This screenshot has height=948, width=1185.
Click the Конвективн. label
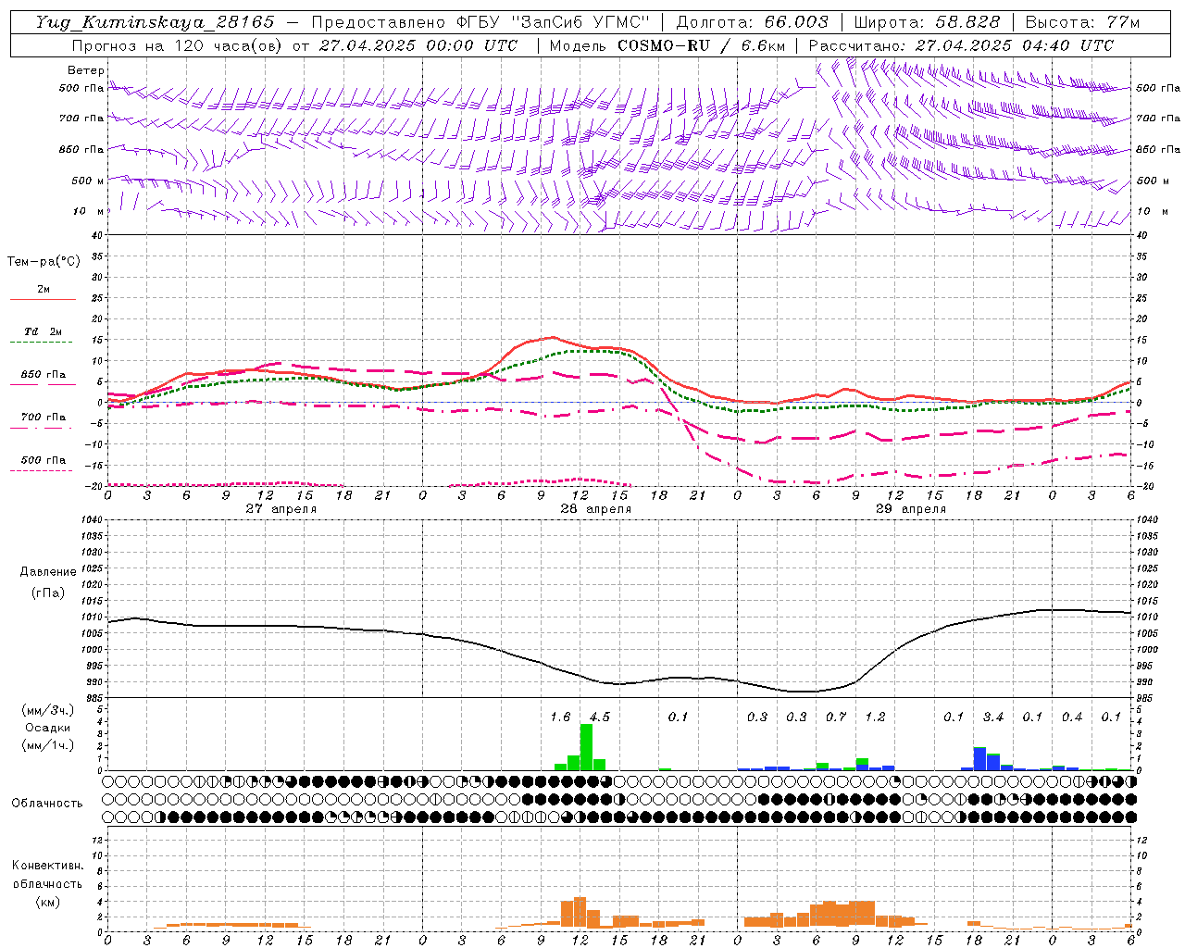(x=47, y=866)
